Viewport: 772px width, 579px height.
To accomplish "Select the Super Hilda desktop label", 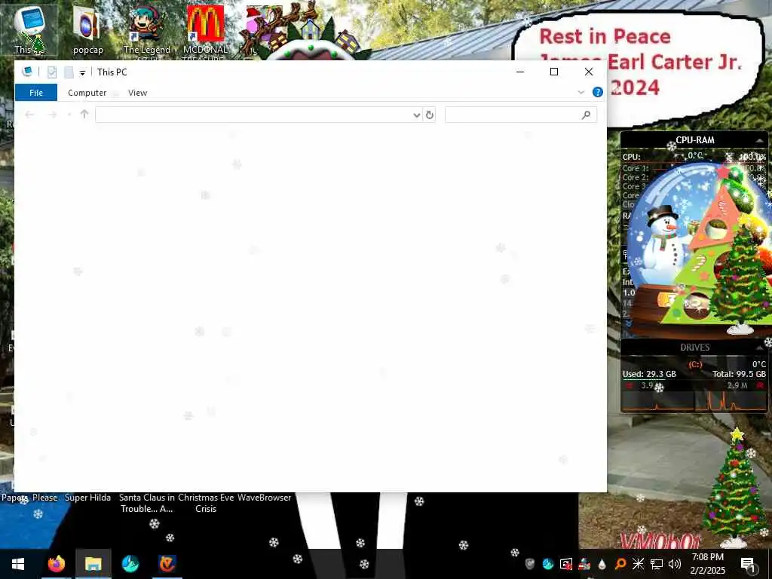I will coord(87,498).
